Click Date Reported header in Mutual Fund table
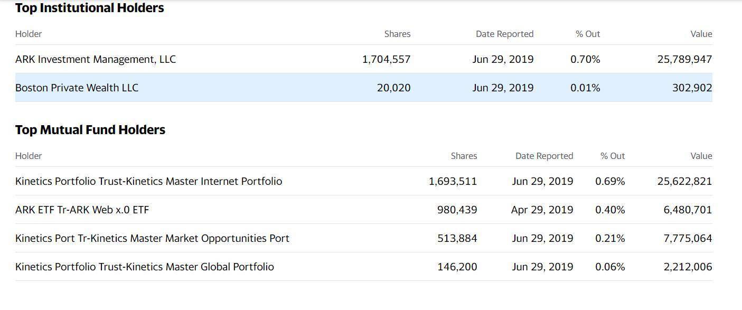The width and height of the screenshot is (742, 310). pos(544,156)
